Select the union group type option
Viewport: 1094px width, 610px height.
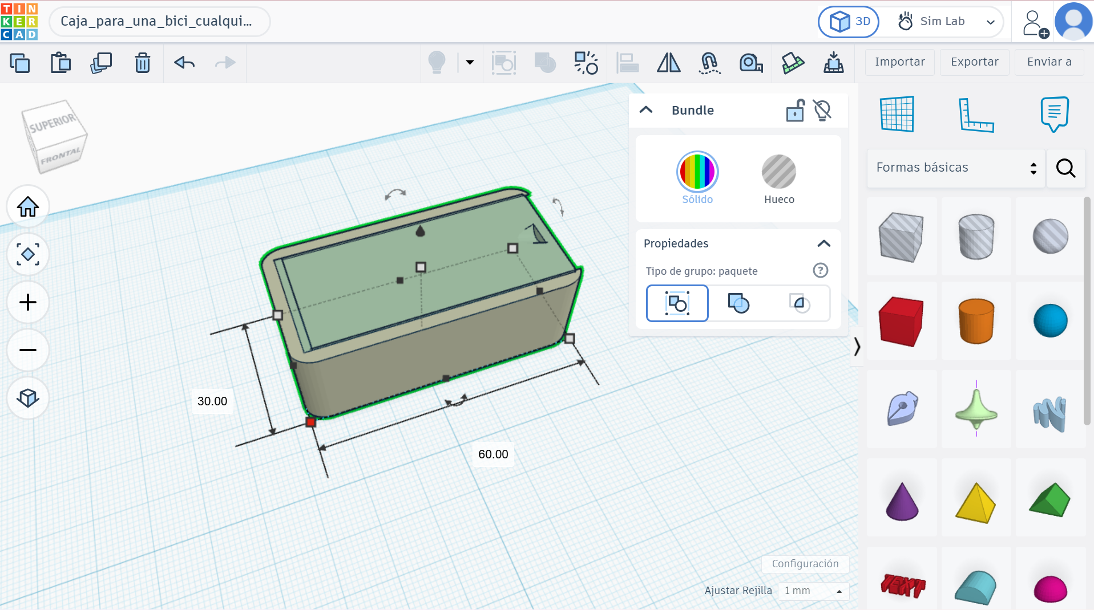[x=738, y=303]
